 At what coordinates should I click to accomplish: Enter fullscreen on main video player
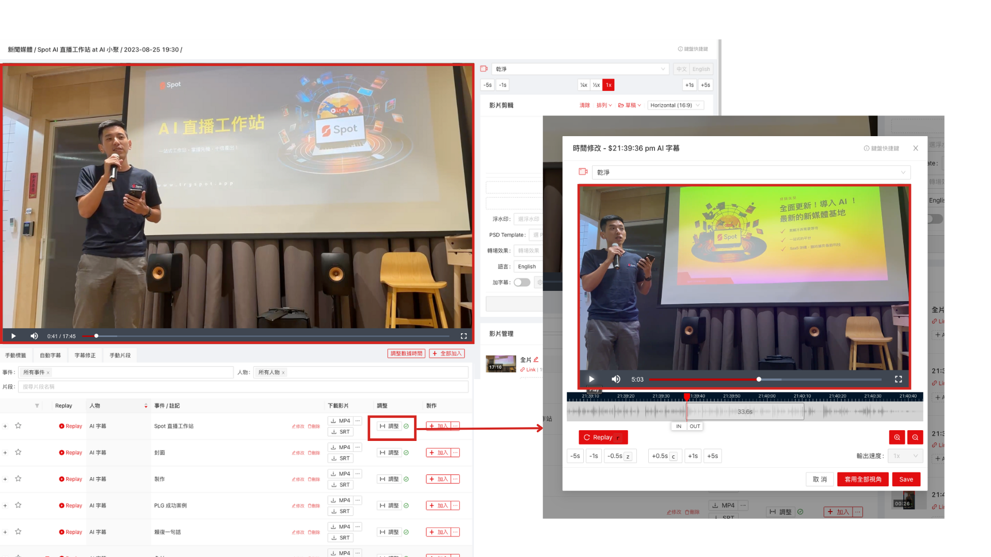[463, 336]
